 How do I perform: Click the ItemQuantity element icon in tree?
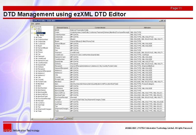[37, 92]
